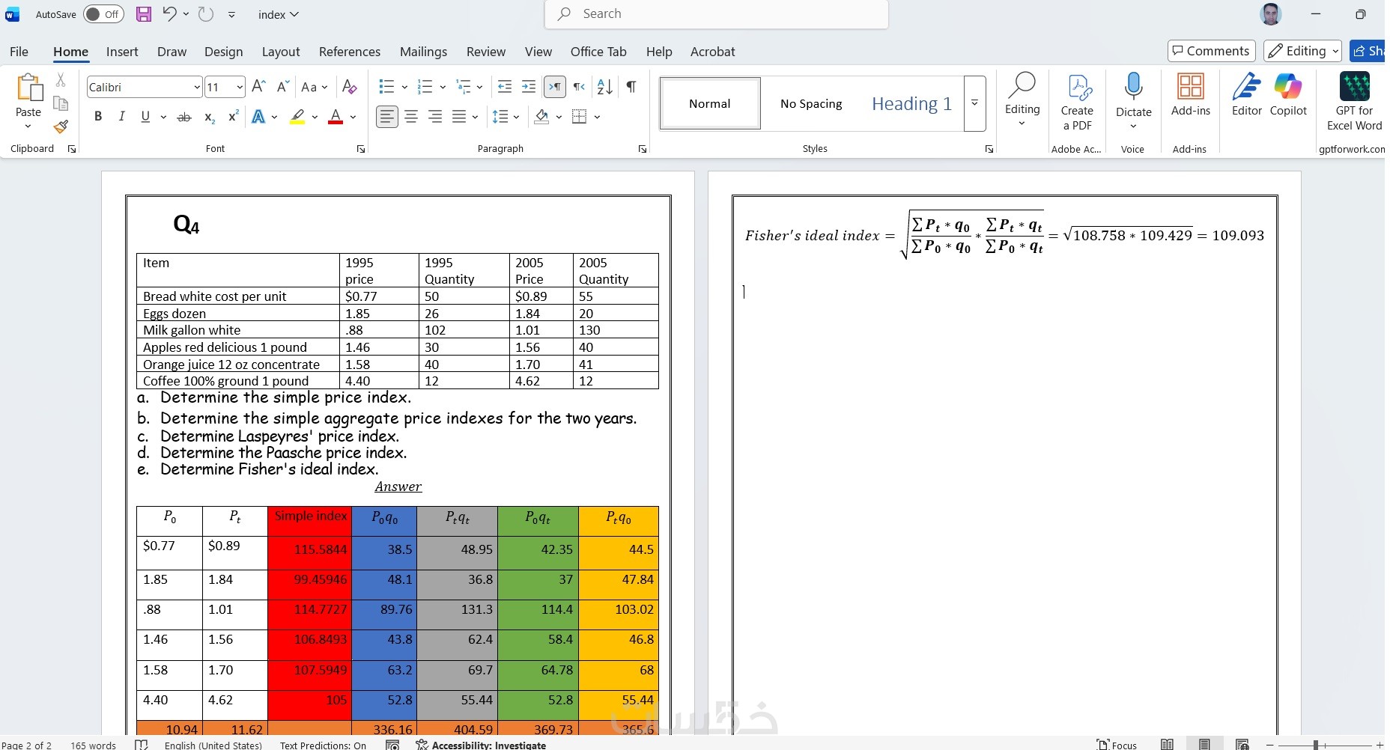Undo the last action

[x=170, y=14]
